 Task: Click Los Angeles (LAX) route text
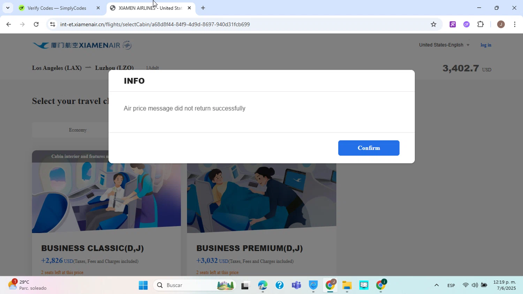pos(57,68)
